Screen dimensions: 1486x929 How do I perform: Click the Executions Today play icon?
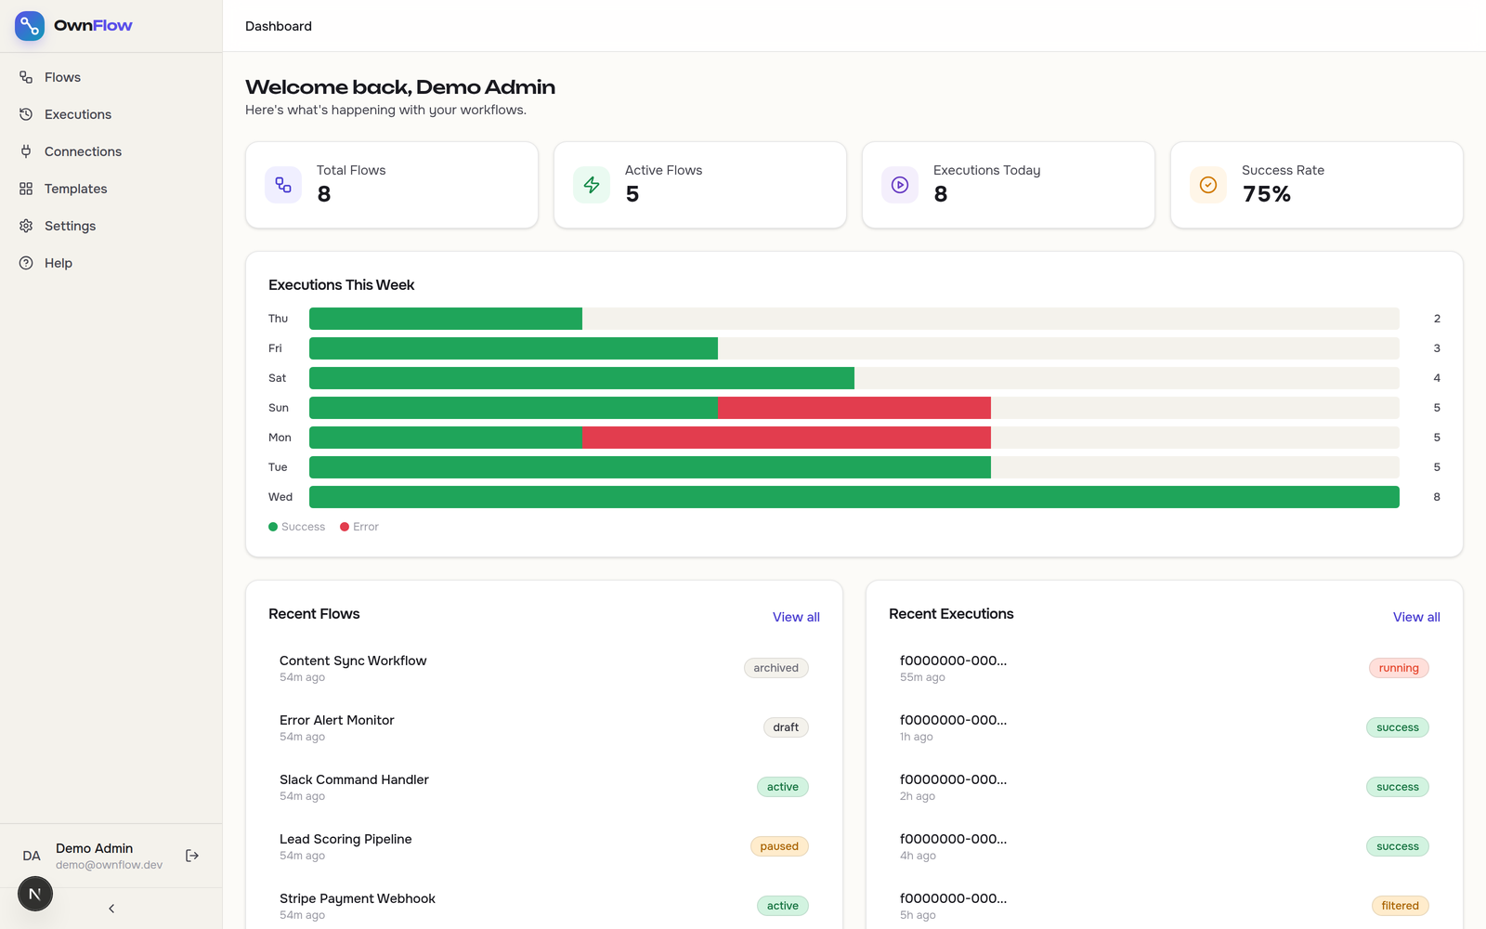[x=900, y=185]
